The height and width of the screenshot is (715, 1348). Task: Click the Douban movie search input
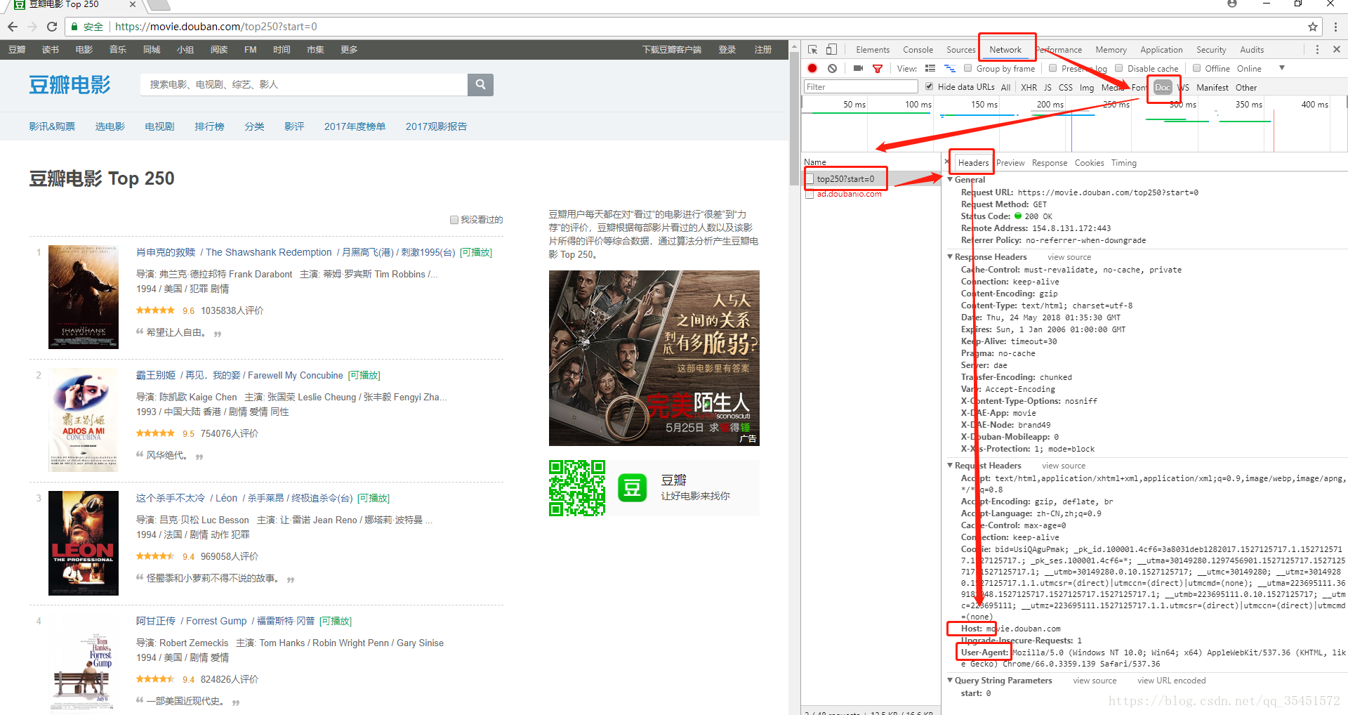pos(304,84)
